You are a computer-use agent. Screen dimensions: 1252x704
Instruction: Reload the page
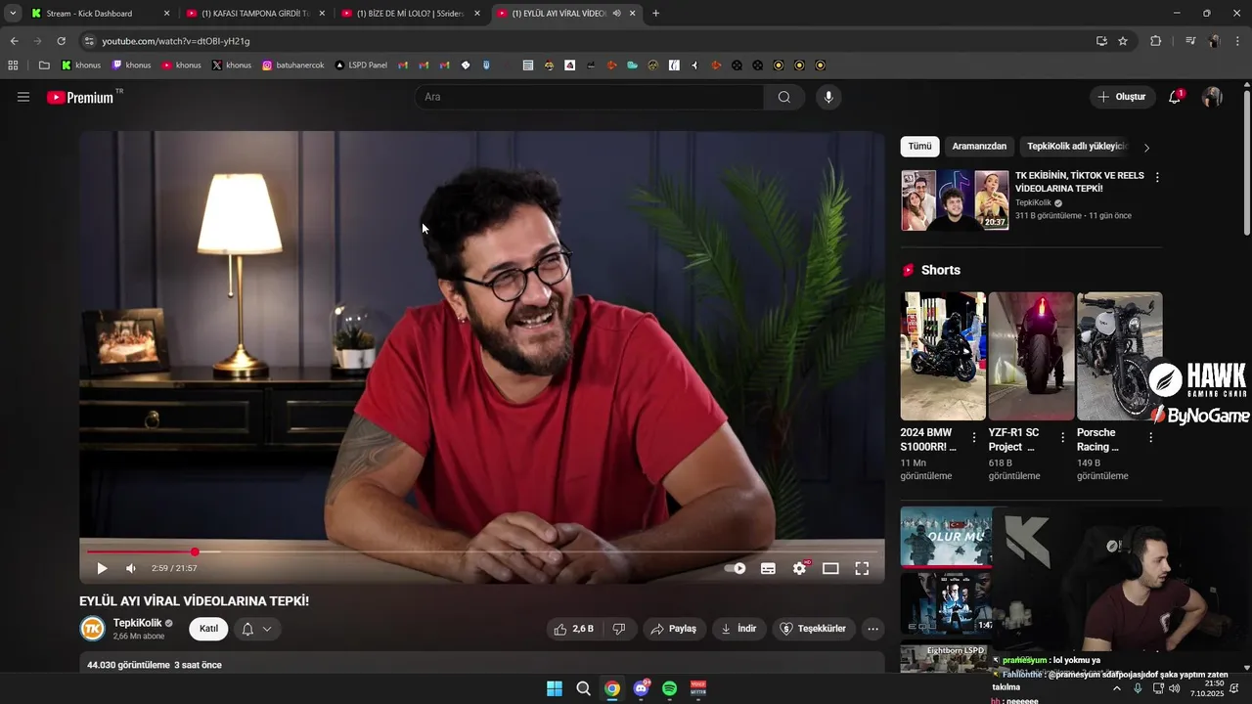(61, 41)
